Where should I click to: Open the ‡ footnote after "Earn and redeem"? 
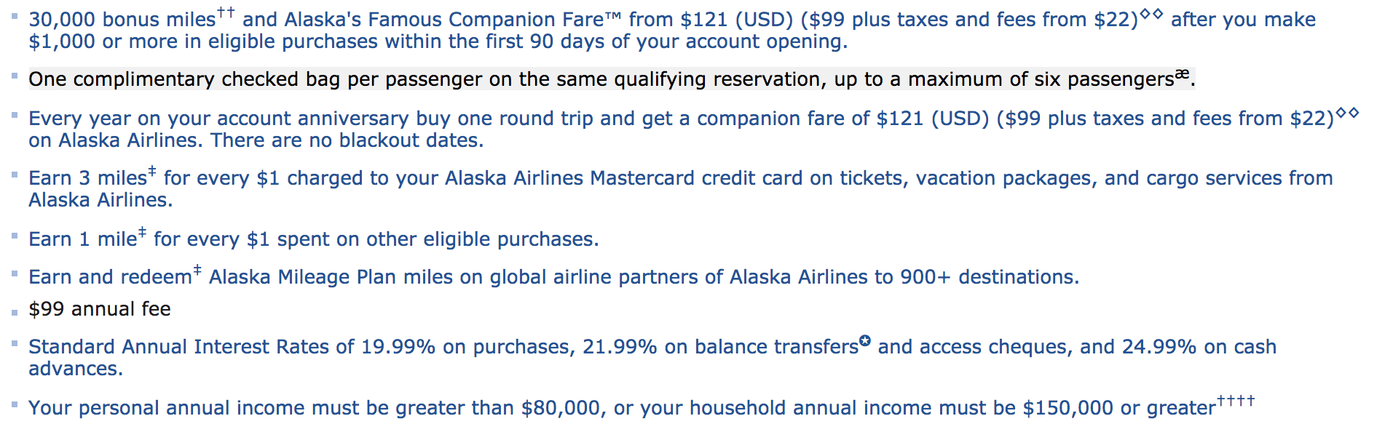coord(197,270)
